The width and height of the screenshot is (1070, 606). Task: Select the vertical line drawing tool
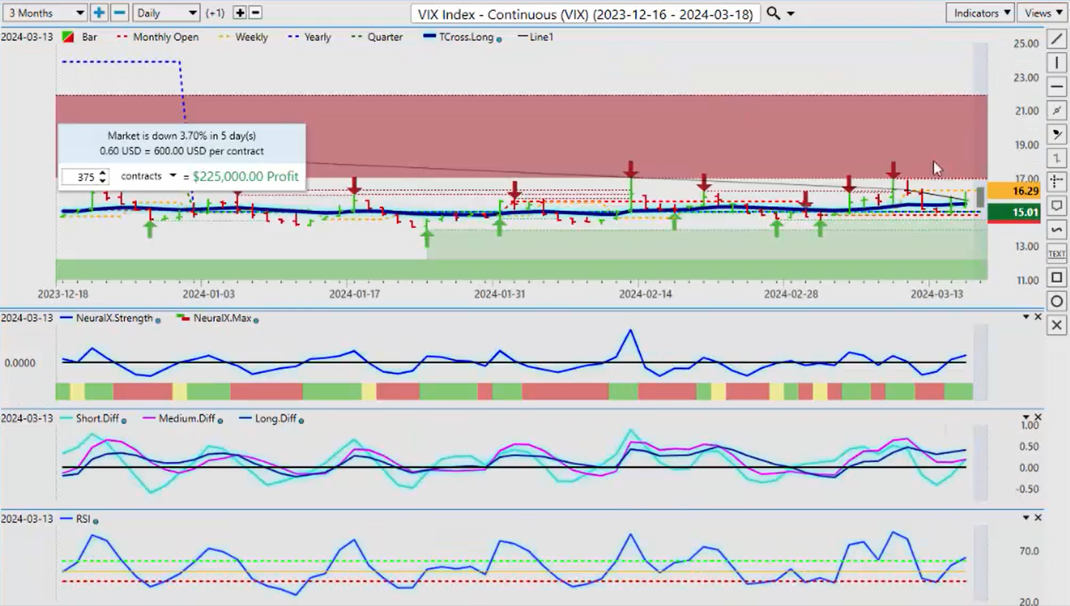point(1057,62)
